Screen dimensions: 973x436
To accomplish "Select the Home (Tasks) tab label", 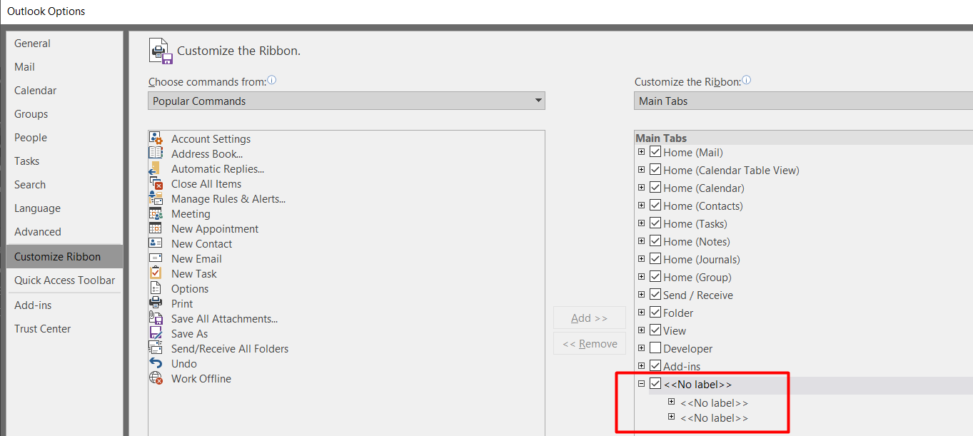I will tap(696, 223).
